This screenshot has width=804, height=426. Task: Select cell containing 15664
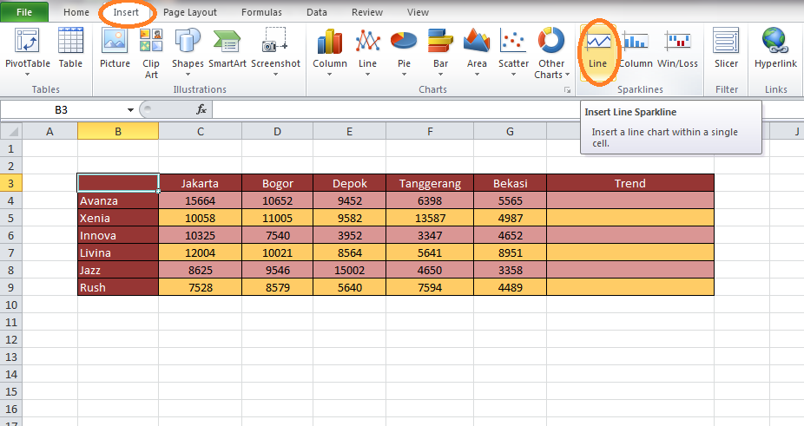[200, 200]
